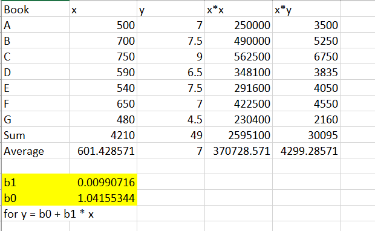375x231 pixels.
Task: Click the cell containing 3835
Action: click(306, 72)
